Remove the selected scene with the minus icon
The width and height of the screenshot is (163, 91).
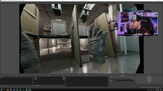tap(3, 86)
